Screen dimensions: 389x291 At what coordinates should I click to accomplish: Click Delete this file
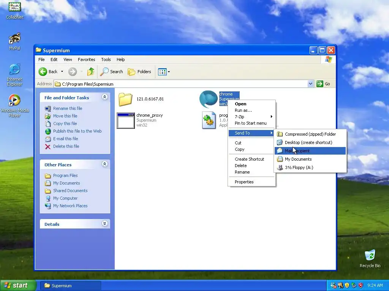pos(66,146)
